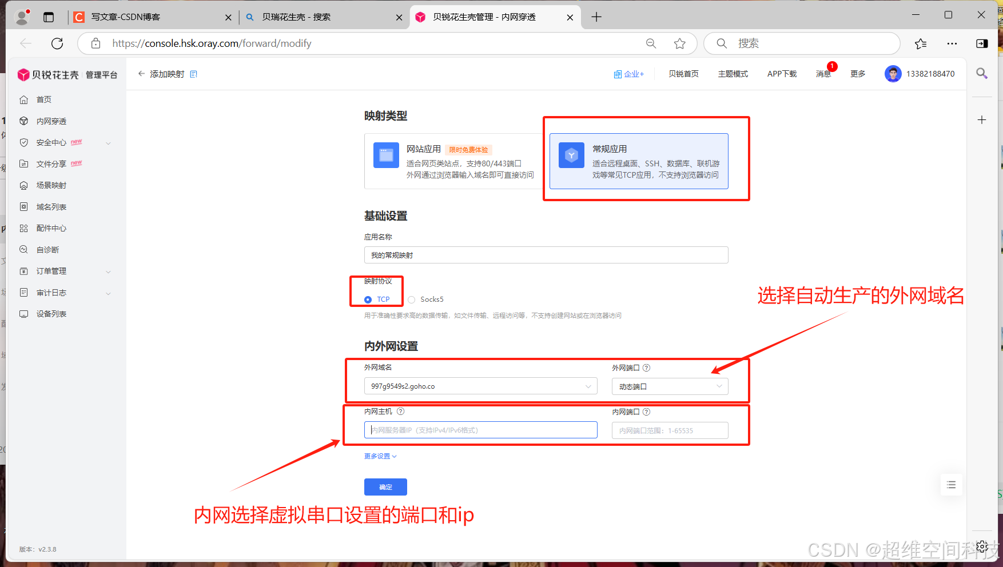Click the user avatar for 13382188470
1003x567 pixels.
[x=893, y=74]
